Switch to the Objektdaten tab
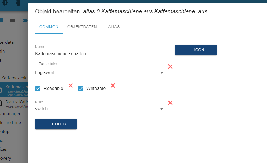This screenshot has height=163, width=267. (x=82, y=27)
